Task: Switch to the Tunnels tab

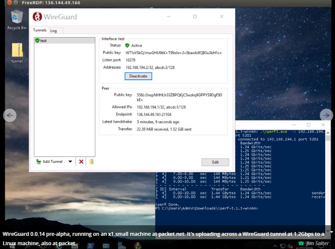Action: (40, 30)
